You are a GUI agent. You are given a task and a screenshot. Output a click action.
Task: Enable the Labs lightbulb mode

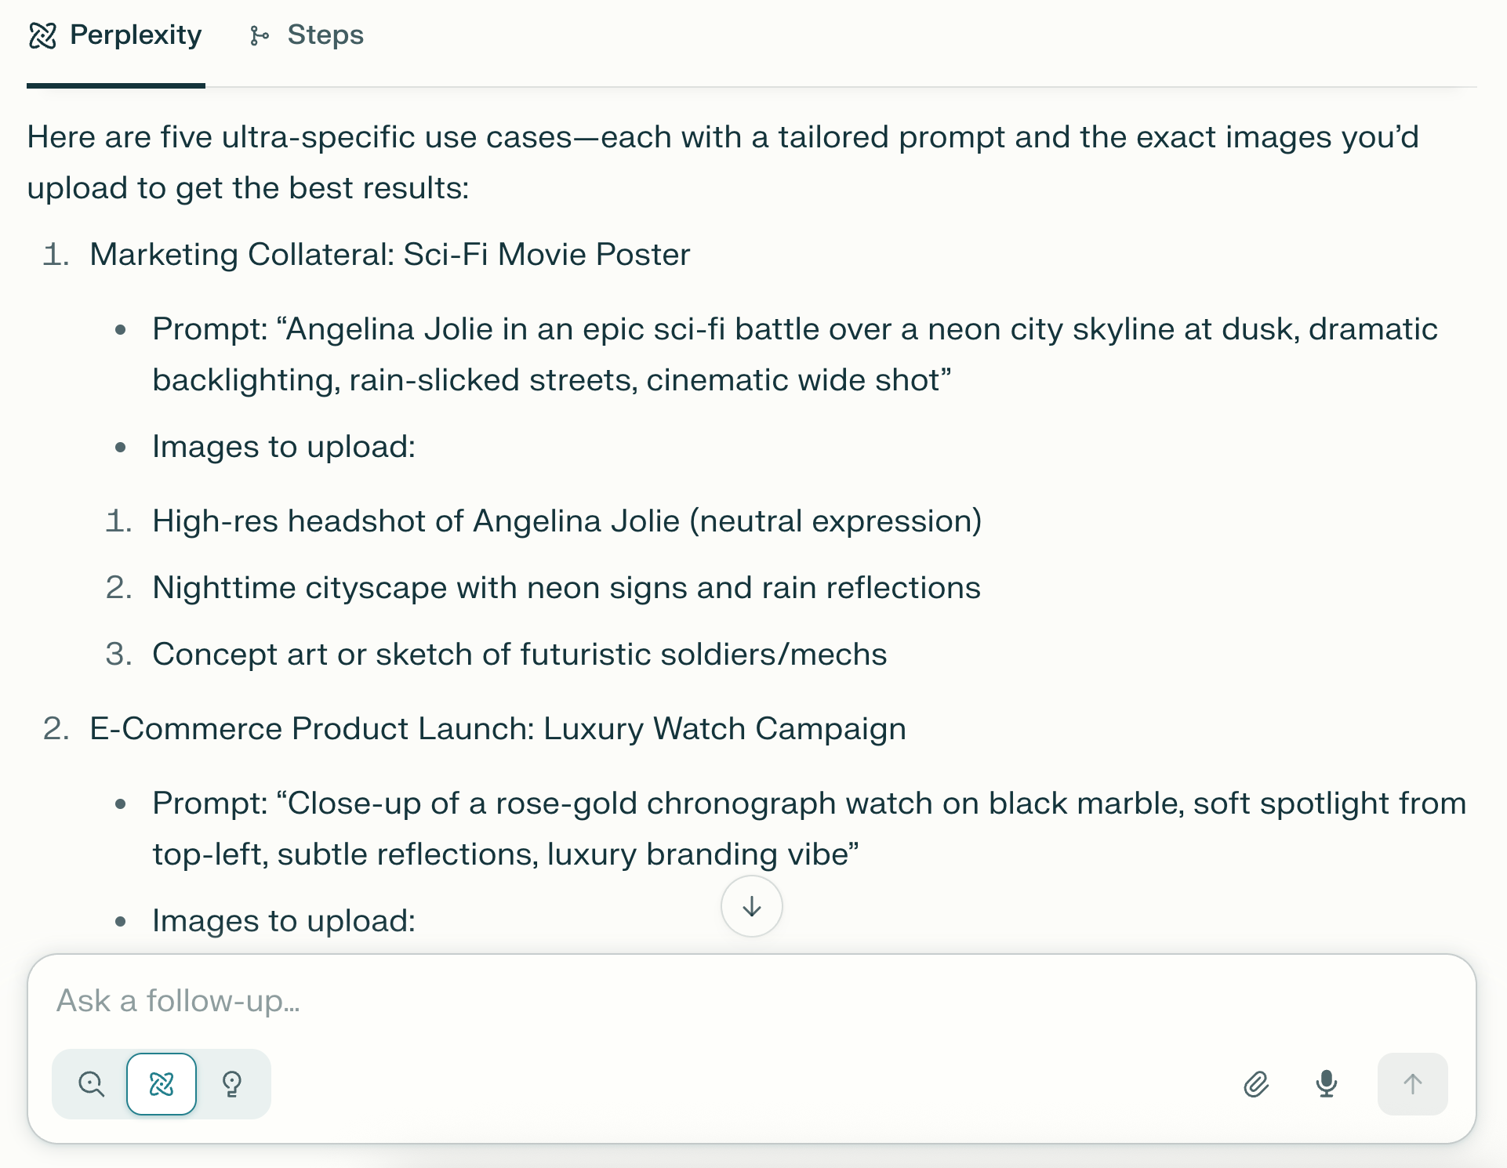pyautogui.click(x=232, y=1084)
